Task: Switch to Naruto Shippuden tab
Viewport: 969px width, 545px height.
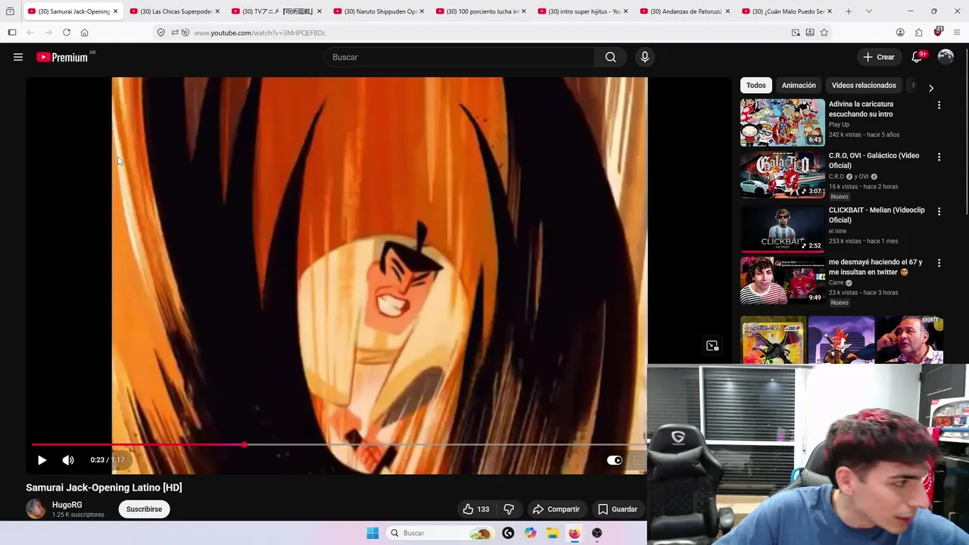Action: pos(379,11)
